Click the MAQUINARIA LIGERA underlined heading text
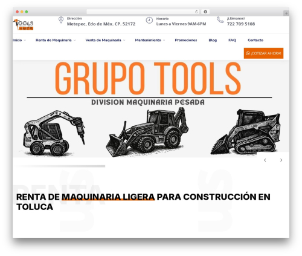This screenshot has height=256, width=302. 108,197
